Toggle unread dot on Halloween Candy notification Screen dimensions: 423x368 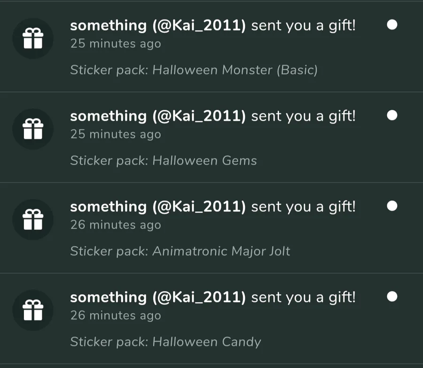pos(392,296)
